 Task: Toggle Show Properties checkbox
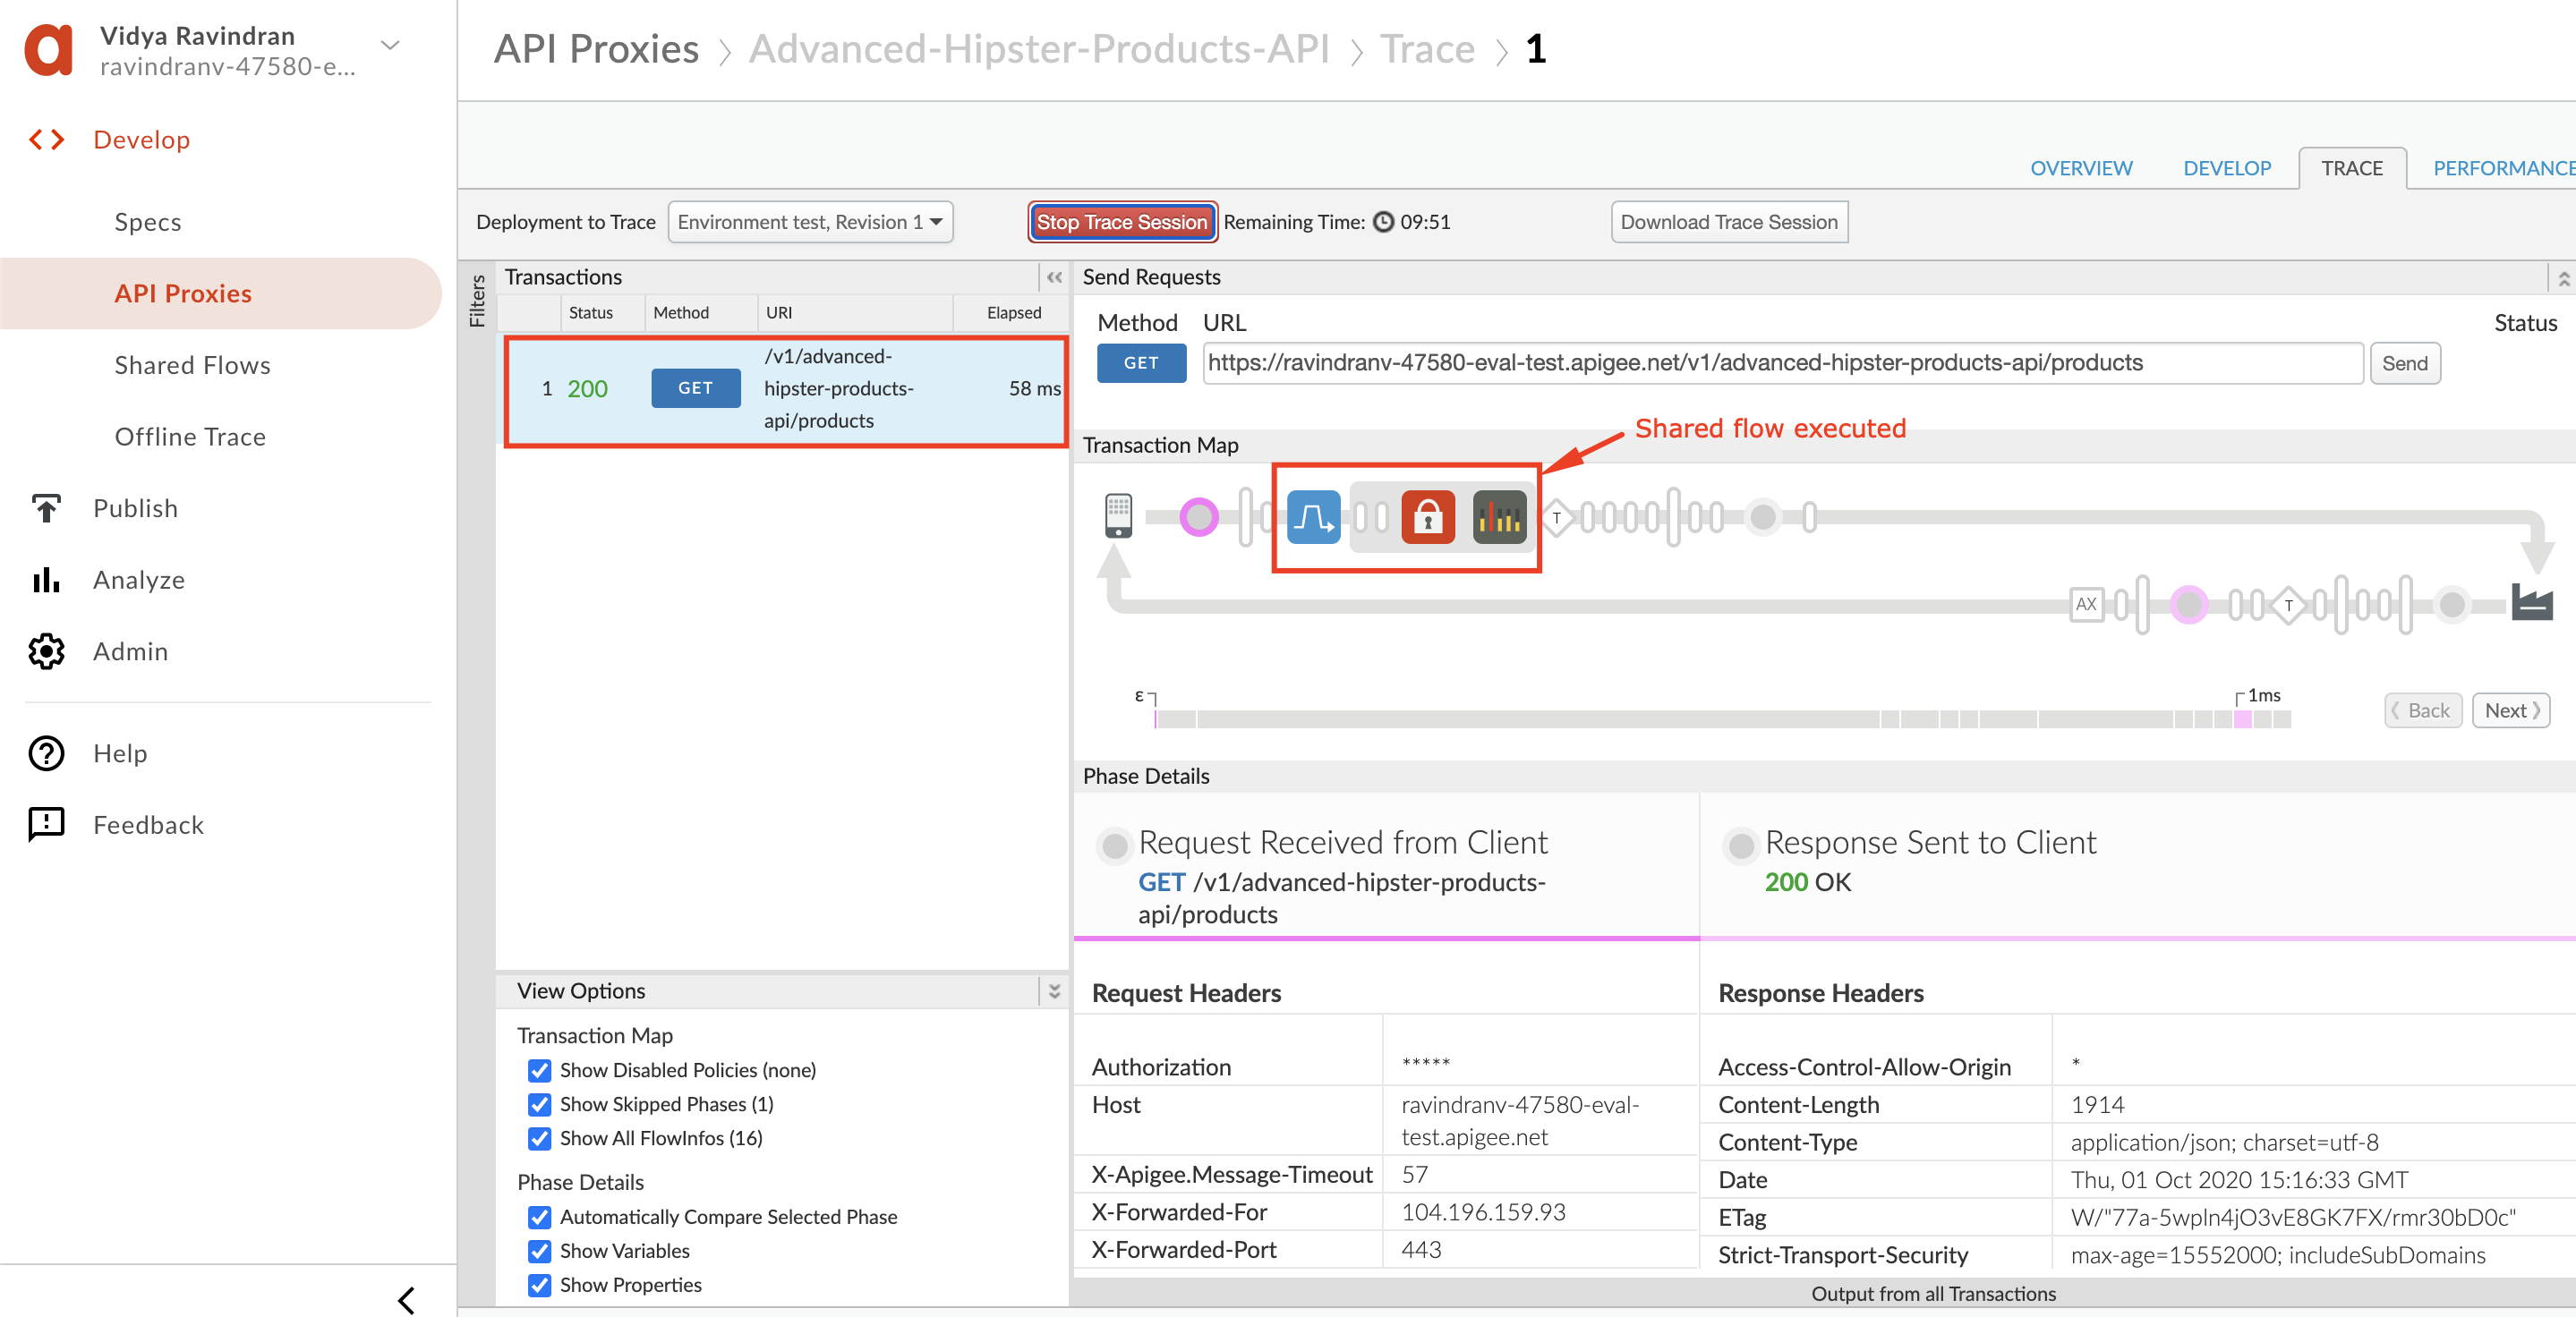tap(539, 1285)
